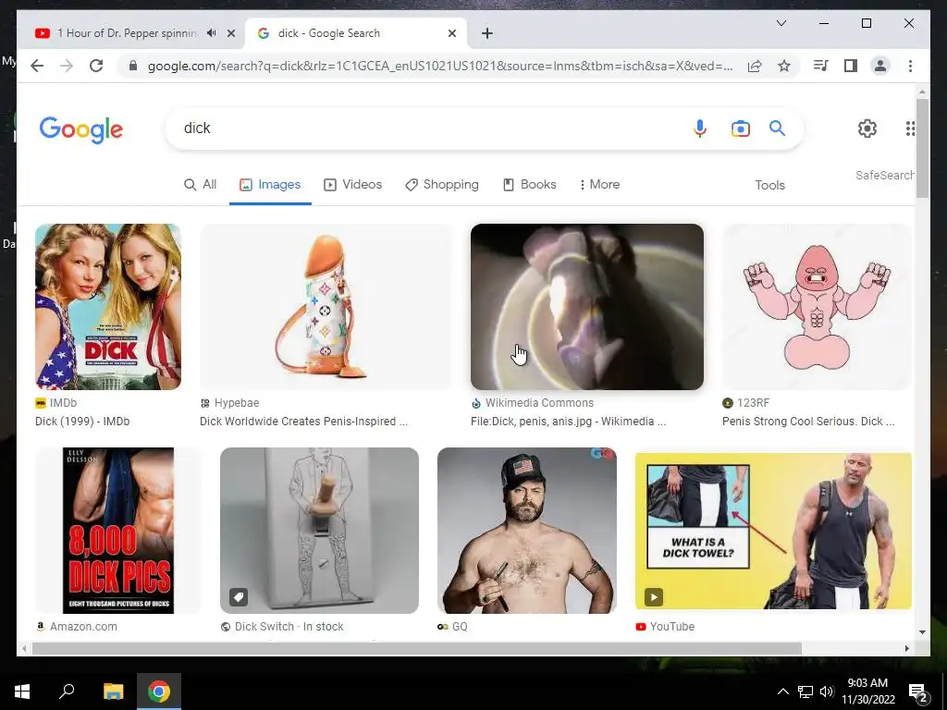Screen dimensions: 947x710
Task: Open the Windows Start menu
Action: coord(22,692)
